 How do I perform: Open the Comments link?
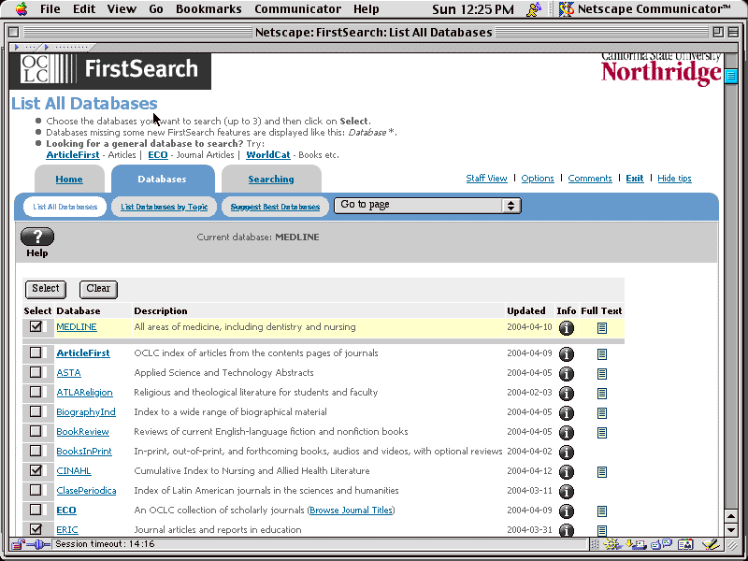(590, 178)
